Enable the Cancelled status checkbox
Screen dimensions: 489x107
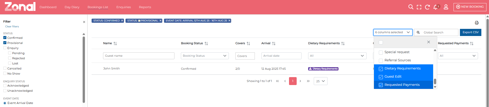[5, 68]
